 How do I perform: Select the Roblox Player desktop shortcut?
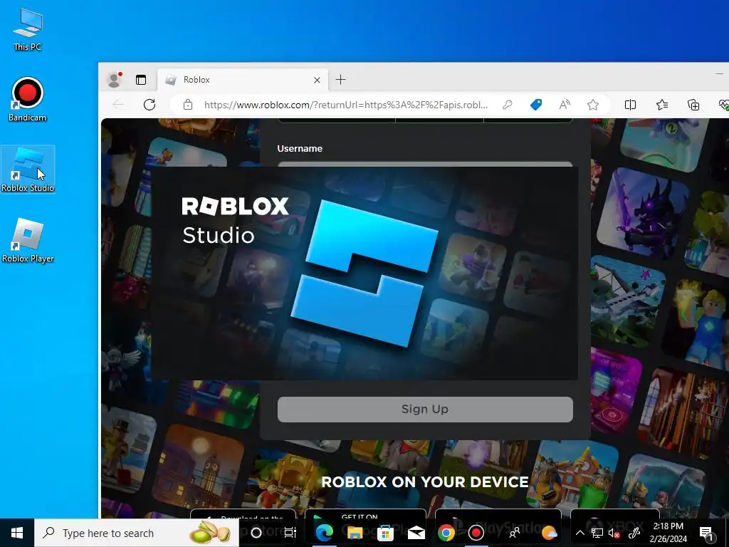(x=28, y=241)
